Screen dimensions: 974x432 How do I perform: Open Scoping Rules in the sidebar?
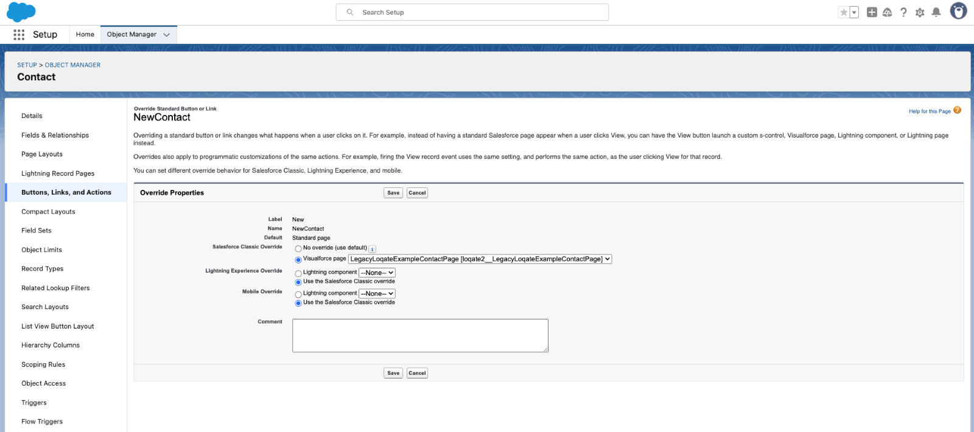click(43, 364)
